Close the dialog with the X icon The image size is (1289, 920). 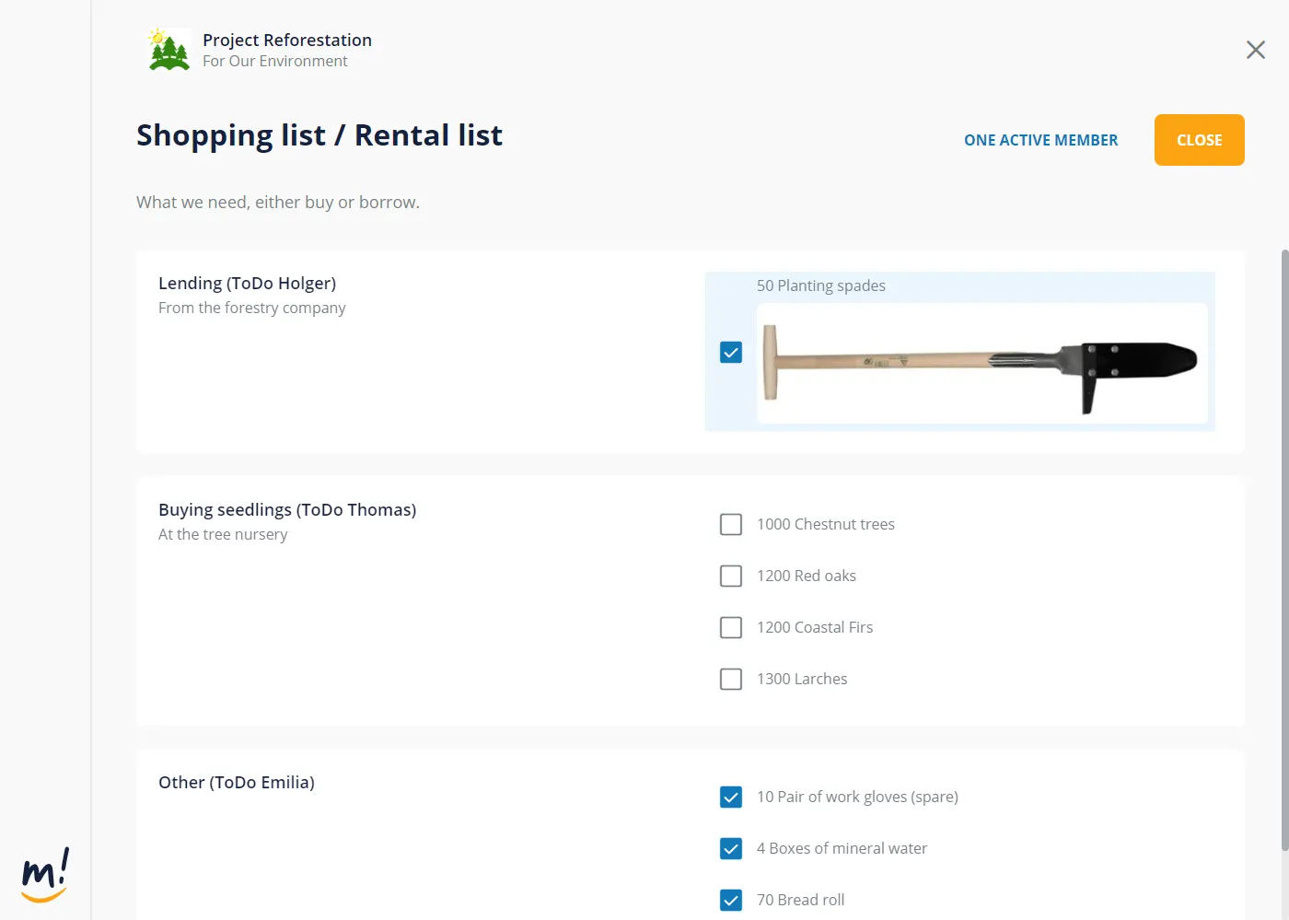[x=1256, y=50]
